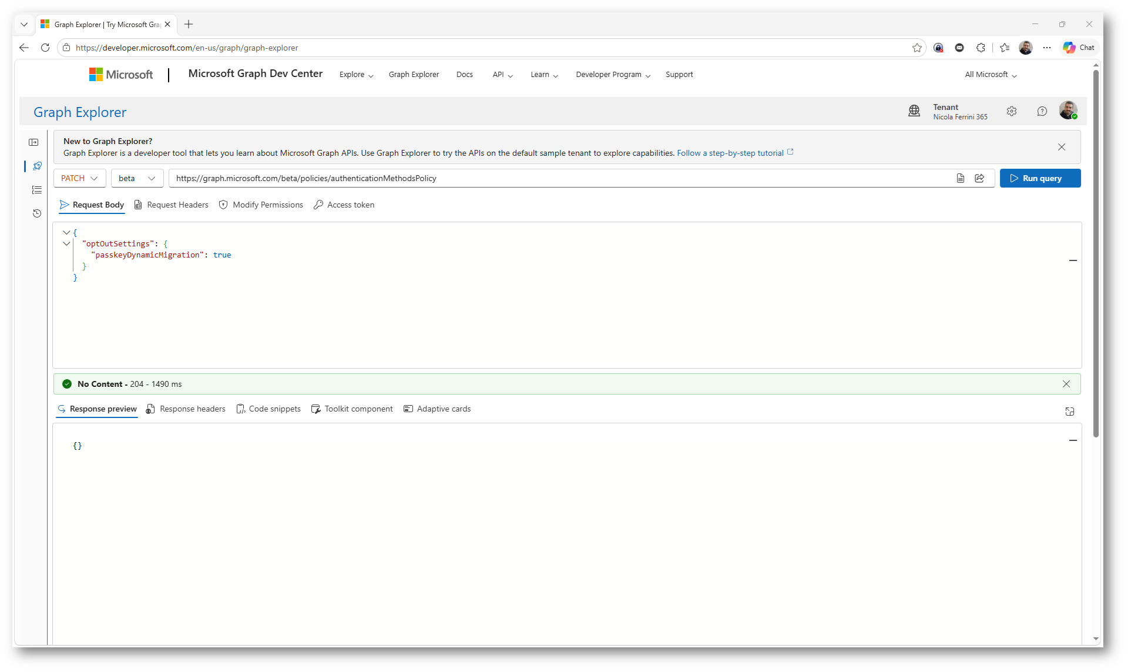The image size is (1128, 672).
Task: Bookmark this page with the star icon
Action: (x=917, y=48)
